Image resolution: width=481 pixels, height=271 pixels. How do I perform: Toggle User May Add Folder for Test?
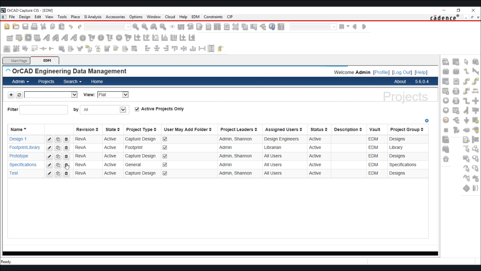(x=165, y=173)
